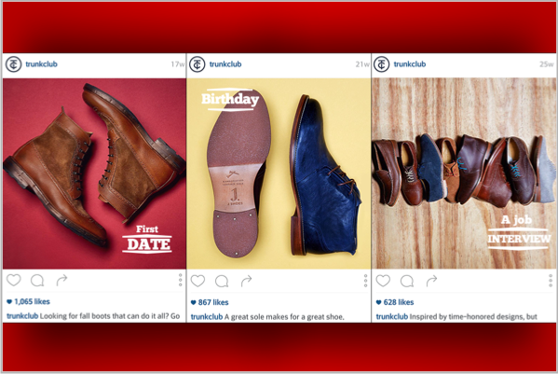Open trunkclub profile from 21w post header
Screen dimensions: 558x374
coord(225,64)
